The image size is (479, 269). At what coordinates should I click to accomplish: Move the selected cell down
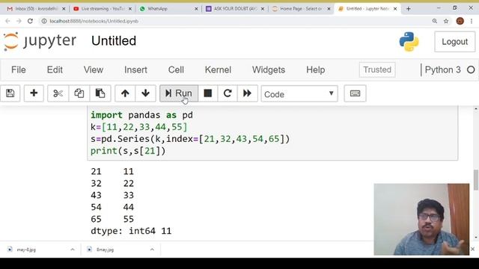[x=145, y=93]
